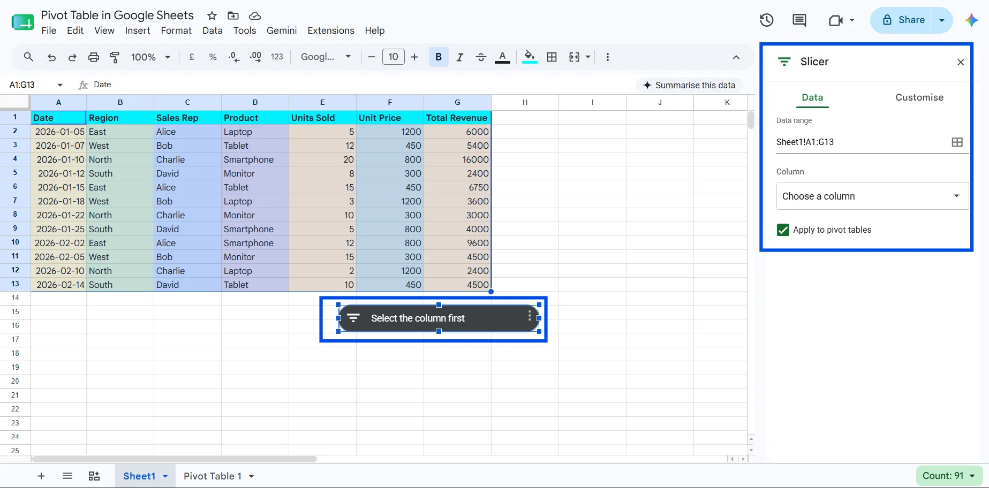Open font family Googl... dropdown
This screenshot has width=989, height=488.
326,57
